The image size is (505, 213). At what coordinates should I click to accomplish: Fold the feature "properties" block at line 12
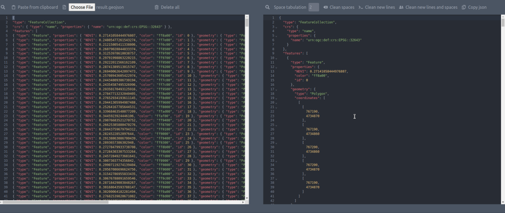point(276,67)
